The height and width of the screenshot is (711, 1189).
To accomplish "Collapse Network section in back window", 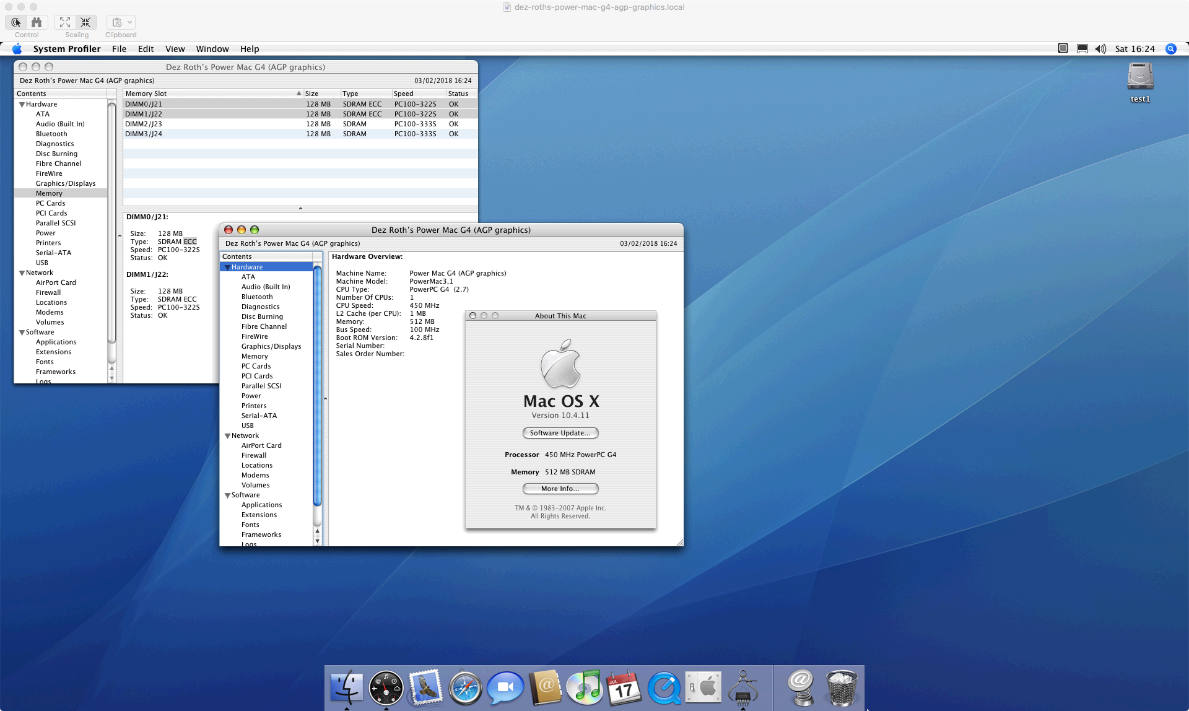I will (22, 273).
